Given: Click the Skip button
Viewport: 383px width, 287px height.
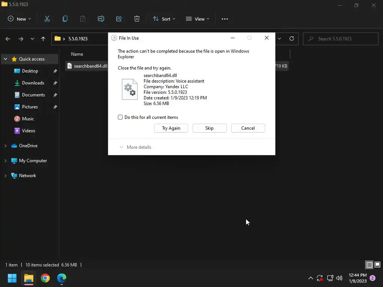Looking at the screenshot, I should click(209, 128).
